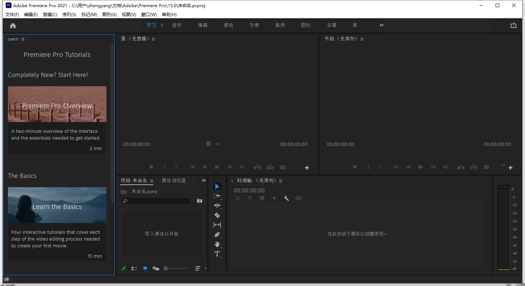Viewport: 525px width, 286px height.
Task: Open the Quick Export share icon
Action: pyautogui.click(x=514, y=25)
